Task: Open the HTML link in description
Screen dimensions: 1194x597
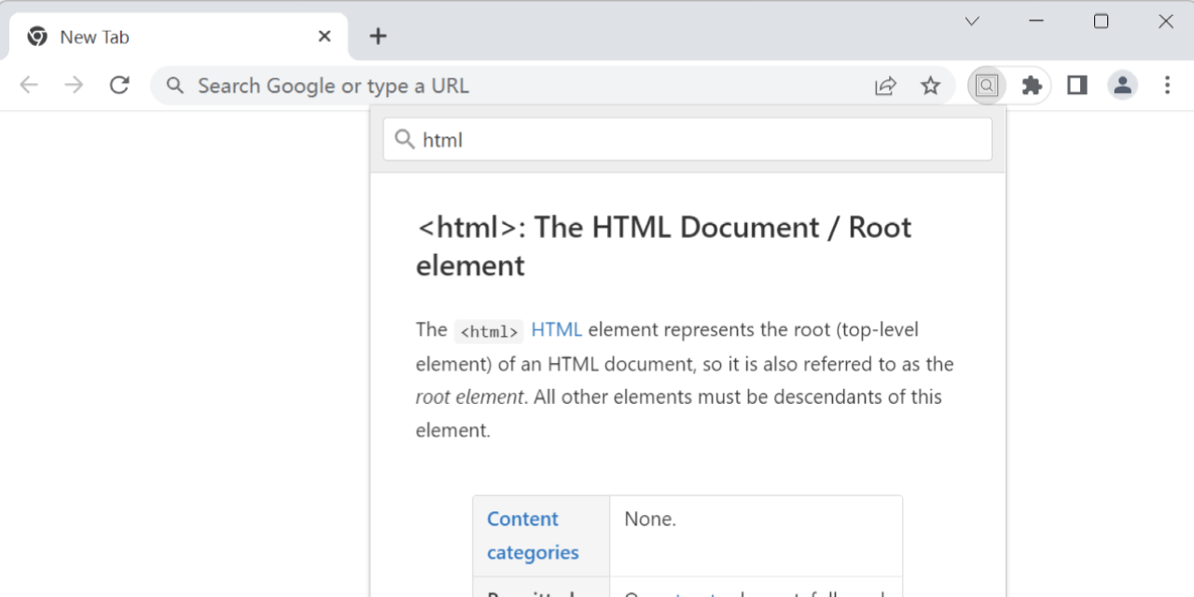Action: (556, 329)
